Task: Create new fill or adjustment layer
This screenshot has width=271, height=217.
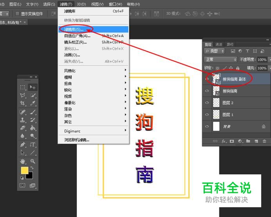Action: click(240, 141)
